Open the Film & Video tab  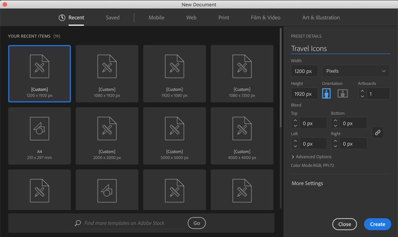(265, 17)
